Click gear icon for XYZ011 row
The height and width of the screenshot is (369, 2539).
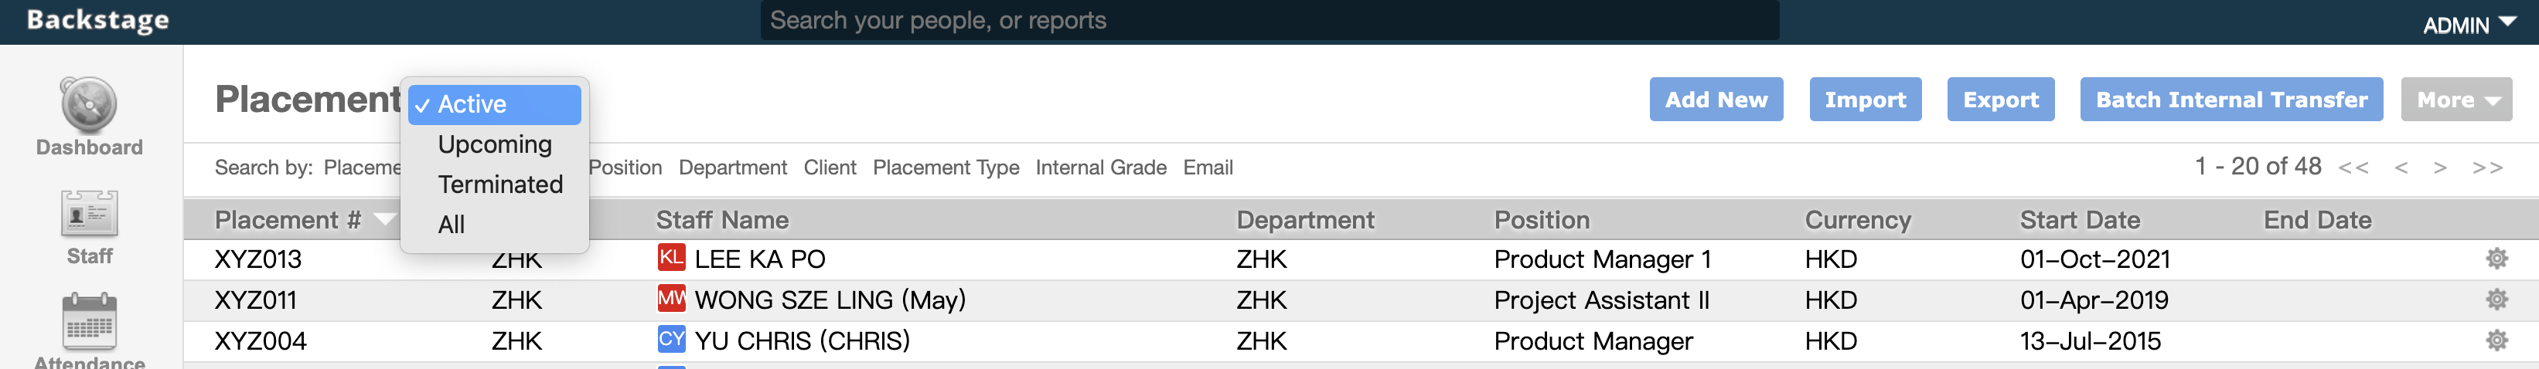[x=2496, y=299]
